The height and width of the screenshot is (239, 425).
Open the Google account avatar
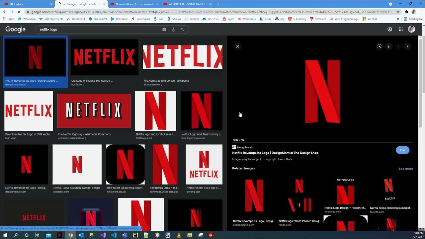coord(411,29)
